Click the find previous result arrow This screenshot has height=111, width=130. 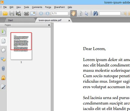coord(124,13)
